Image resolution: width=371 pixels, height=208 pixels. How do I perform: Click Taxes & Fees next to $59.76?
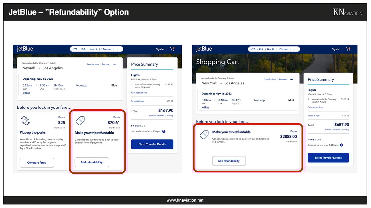coord(314,116)
